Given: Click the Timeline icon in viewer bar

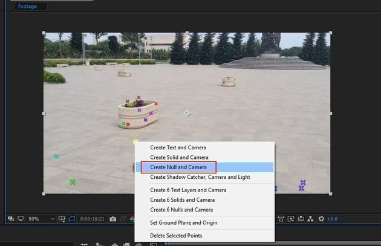Looking at the screenshot, I should 301,219.
